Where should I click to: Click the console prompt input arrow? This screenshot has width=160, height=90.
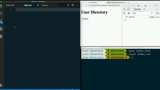(126, 20)
